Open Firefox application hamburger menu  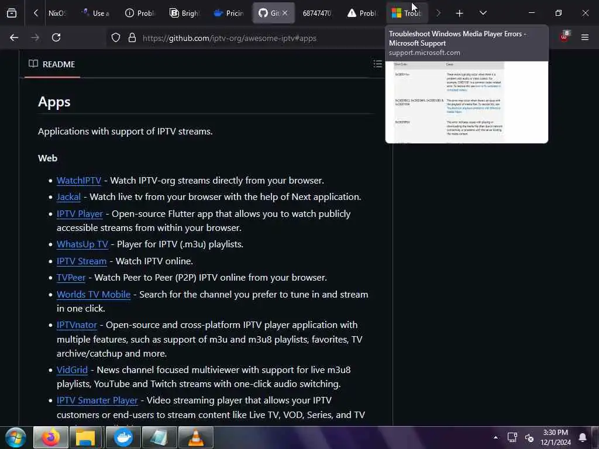pyautogui.click(x=584, y=37)
